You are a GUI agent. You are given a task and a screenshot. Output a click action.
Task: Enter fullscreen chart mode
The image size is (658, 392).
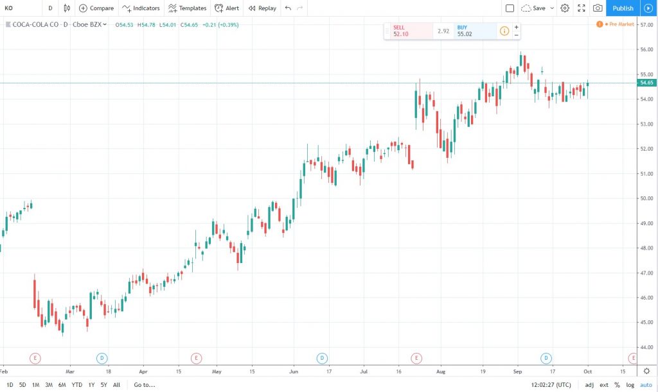tap(582, 8)
